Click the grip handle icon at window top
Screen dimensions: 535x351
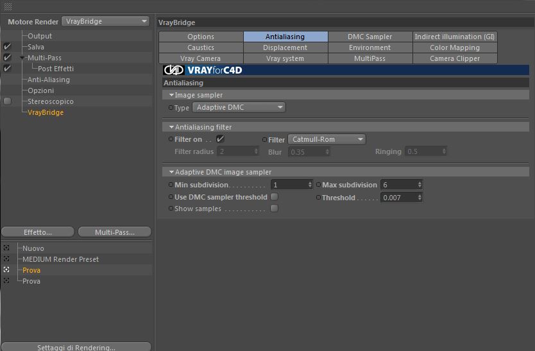[x=8, y=6]
